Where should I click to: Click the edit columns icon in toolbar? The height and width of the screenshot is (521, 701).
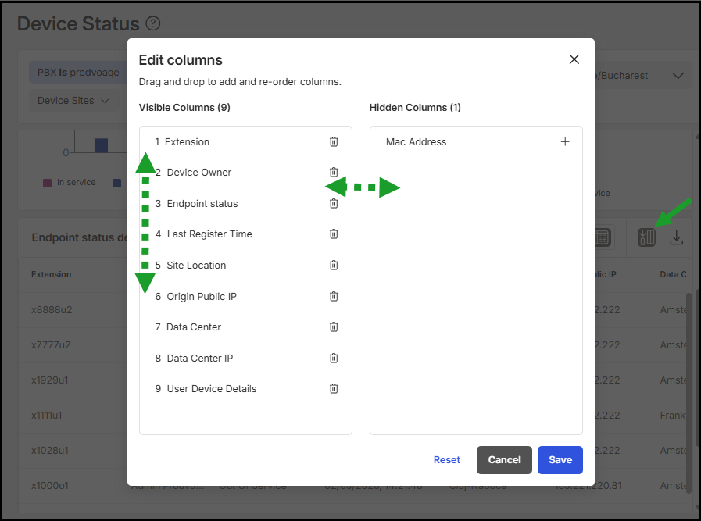tap(646, 237)
